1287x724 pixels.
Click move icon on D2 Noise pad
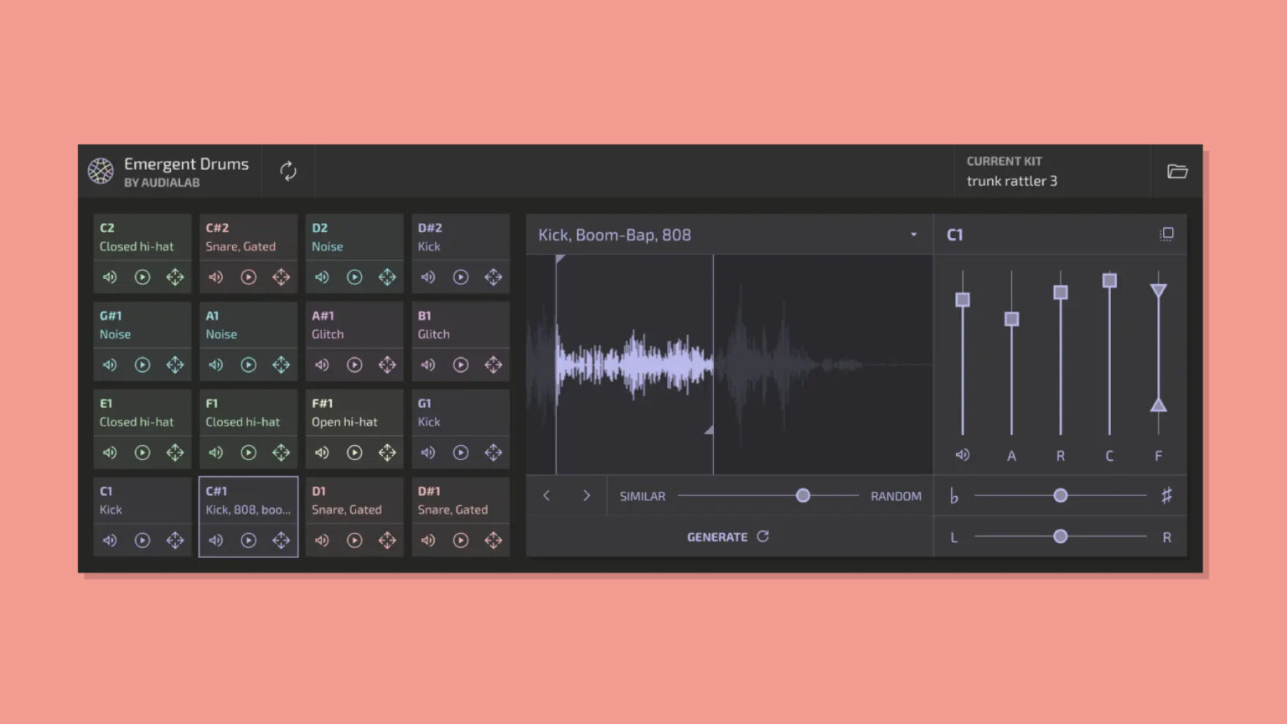pos(387,277)
